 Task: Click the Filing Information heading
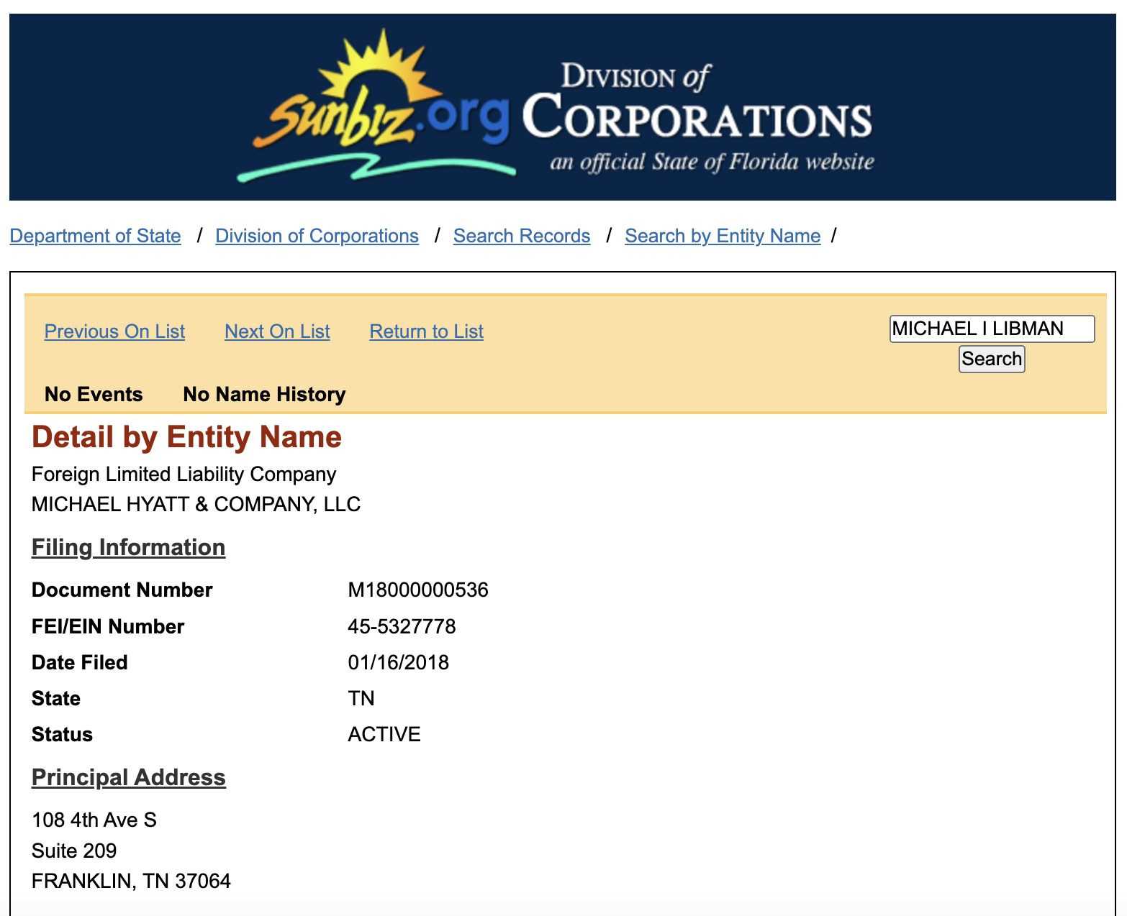[128, 547]
